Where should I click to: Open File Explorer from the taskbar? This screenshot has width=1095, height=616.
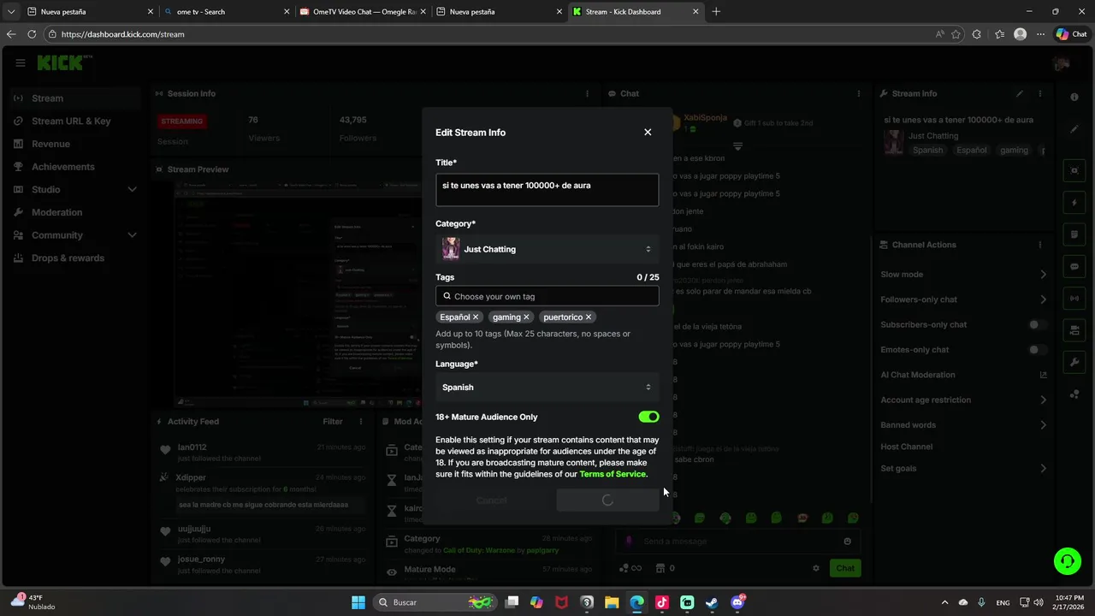pyautogui.click(x=612, y=602)
